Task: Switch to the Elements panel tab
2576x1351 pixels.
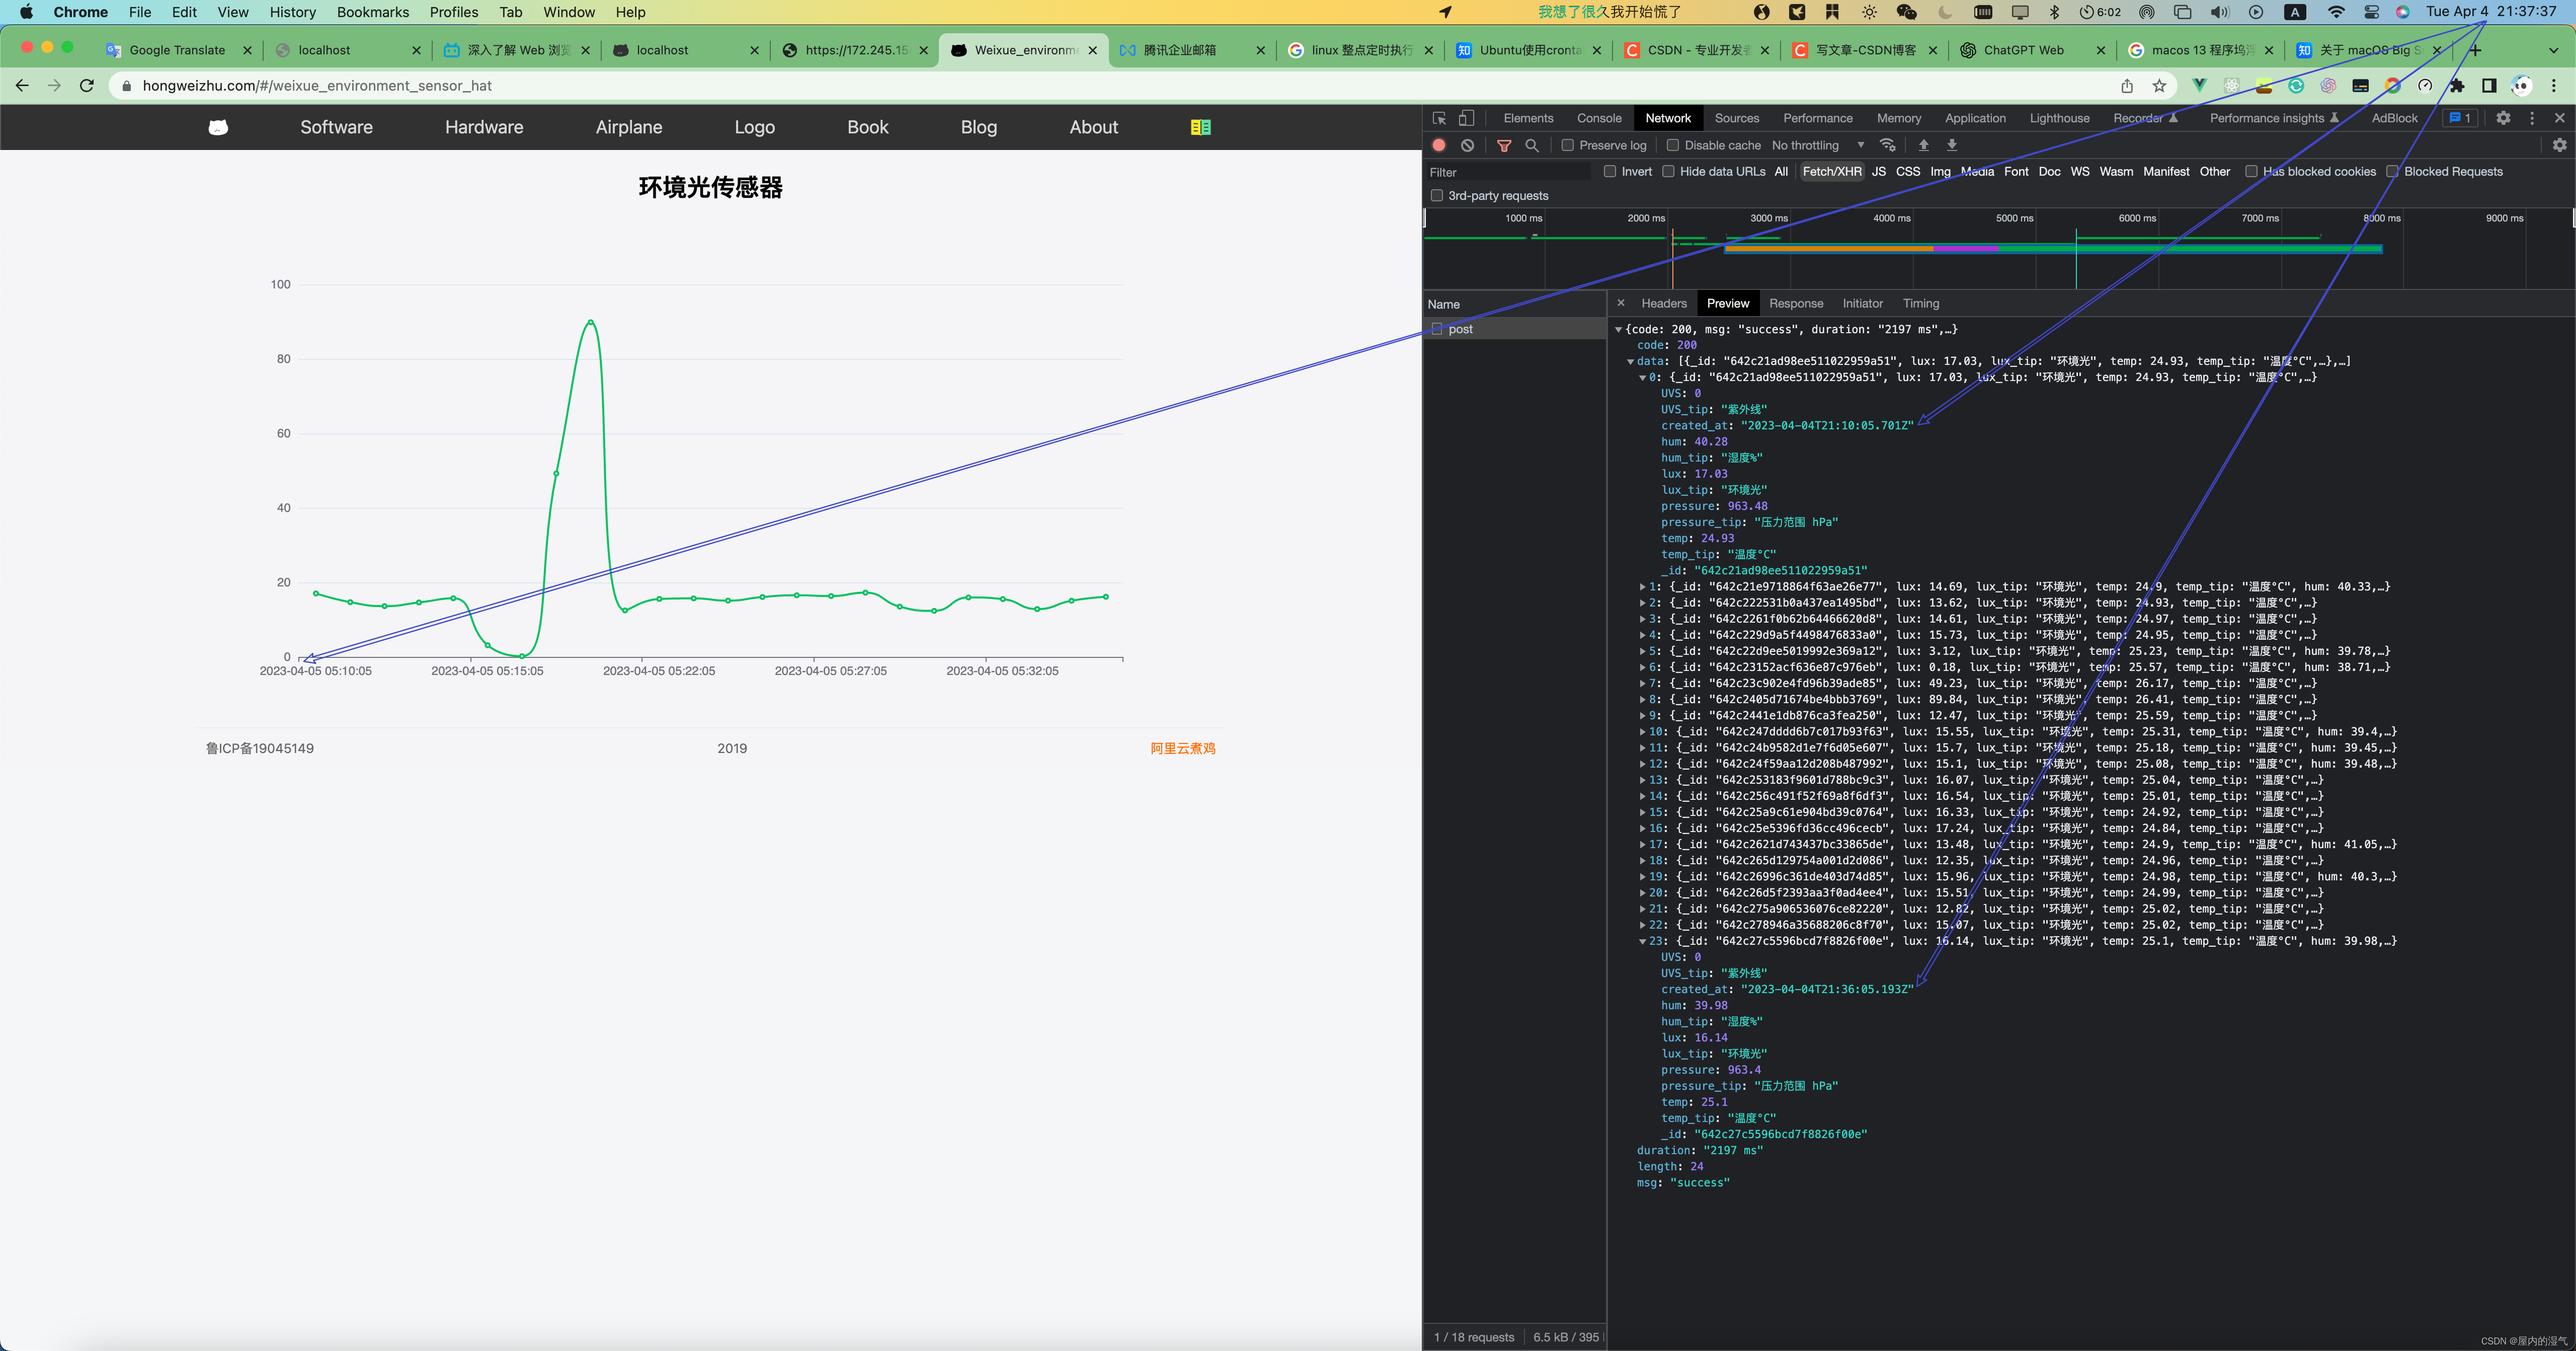Action: click(1528, 118)
